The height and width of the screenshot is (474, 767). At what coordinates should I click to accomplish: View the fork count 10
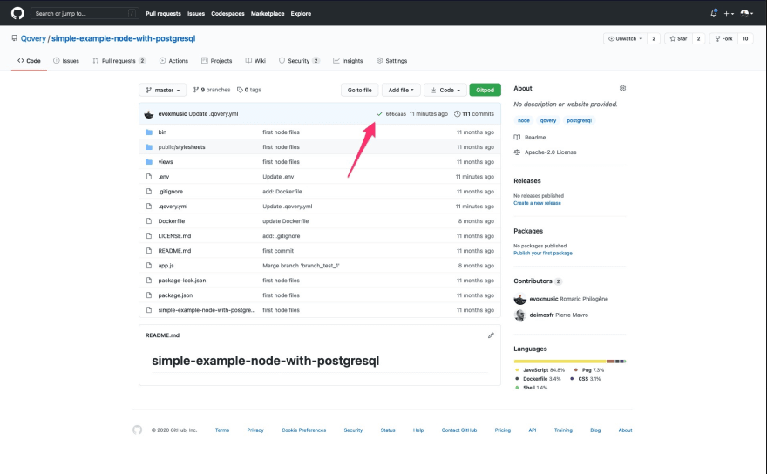coord(745,38)
